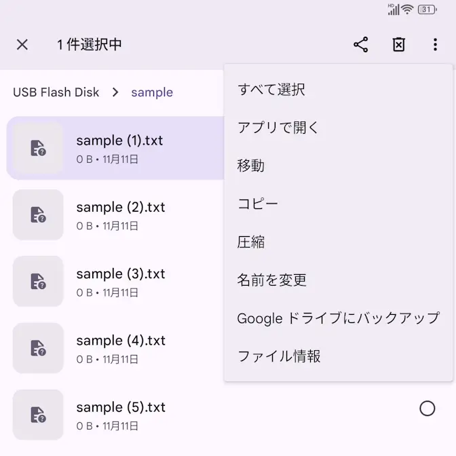Tap file icon of sample (2).txt

point(38,215)
